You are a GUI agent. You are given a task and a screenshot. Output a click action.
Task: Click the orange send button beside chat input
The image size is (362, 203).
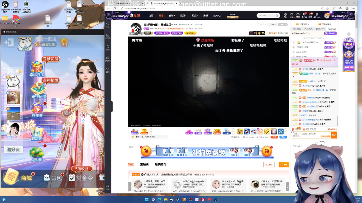[x=334, y=135]
